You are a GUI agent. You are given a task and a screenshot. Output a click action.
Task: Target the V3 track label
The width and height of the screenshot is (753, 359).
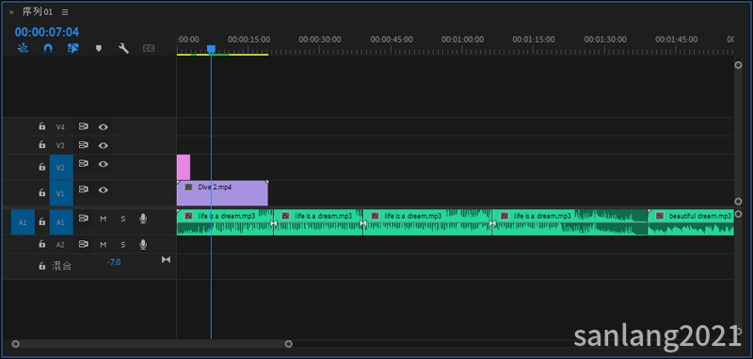(x=60, y=145)
